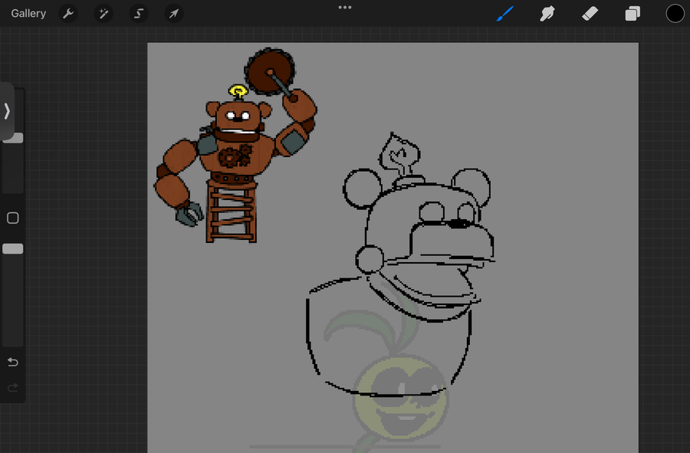Tap the colored robot bear drawing
This screenshot has width=690, height=453.
click(x=235, y=145)
